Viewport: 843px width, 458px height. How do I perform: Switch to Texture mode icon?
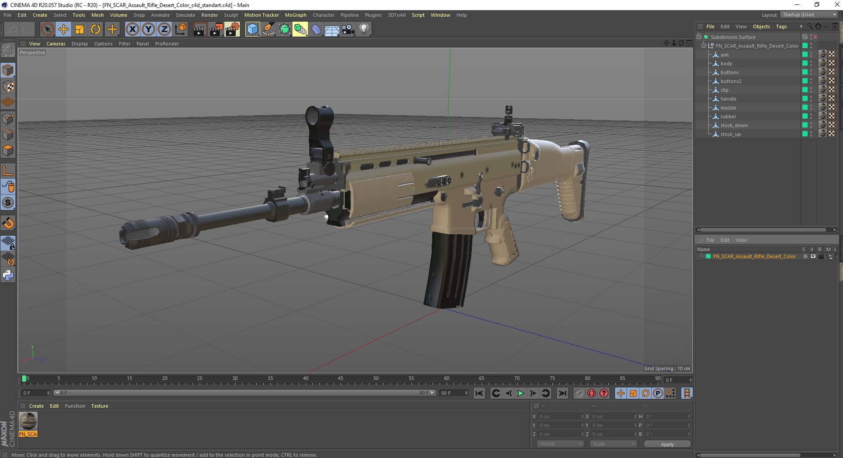pyautogui.click(x=8, y=86)
